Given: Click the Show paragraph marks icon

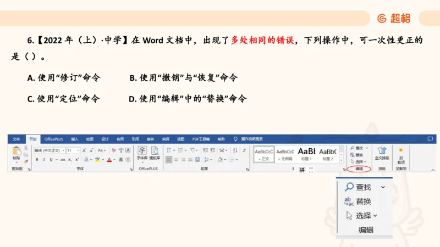Looking at the screenshot, I should coord(244,150).
